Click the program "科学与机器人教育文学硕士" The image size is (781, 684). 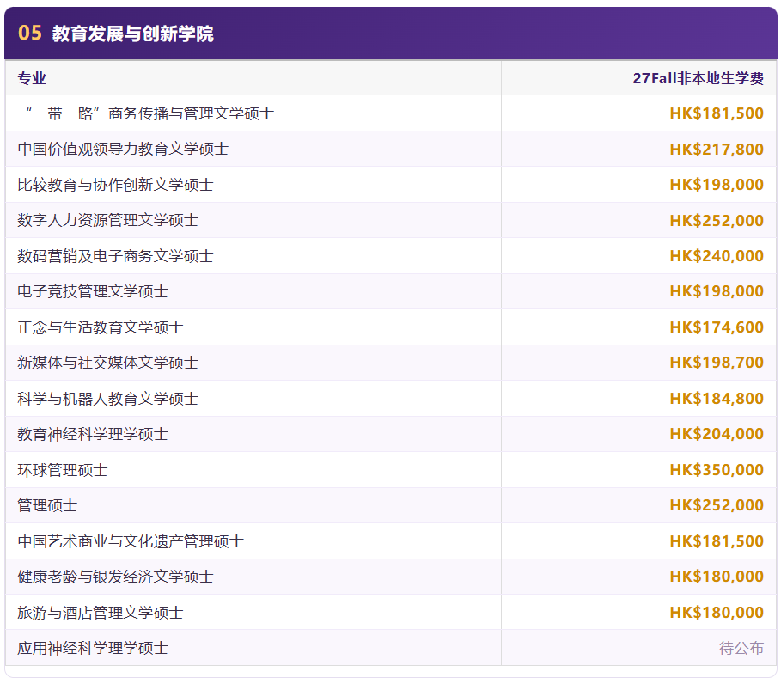tap(108, 399)
